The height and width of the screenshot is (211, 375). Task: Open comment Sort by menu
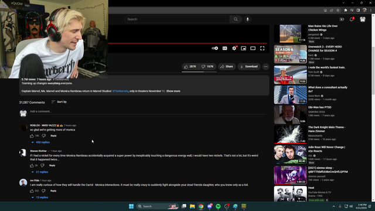click(x=59, y=102)
